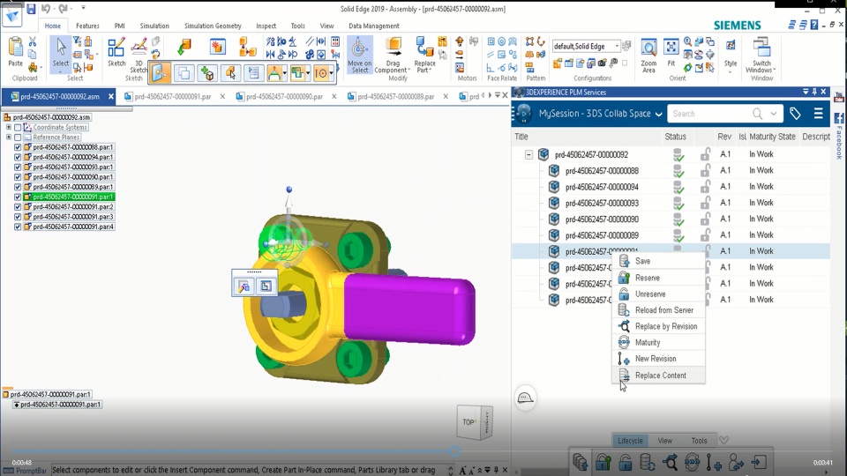The width and height of the screenshot is (847, 476).
Task: Toggle checkbox for prd-45062457-00000091.par:2
Action: click(18, 206)
